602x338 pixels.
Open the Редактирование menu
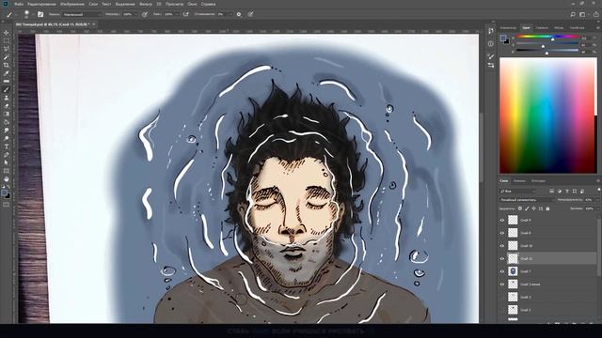[x=42, y=4]
